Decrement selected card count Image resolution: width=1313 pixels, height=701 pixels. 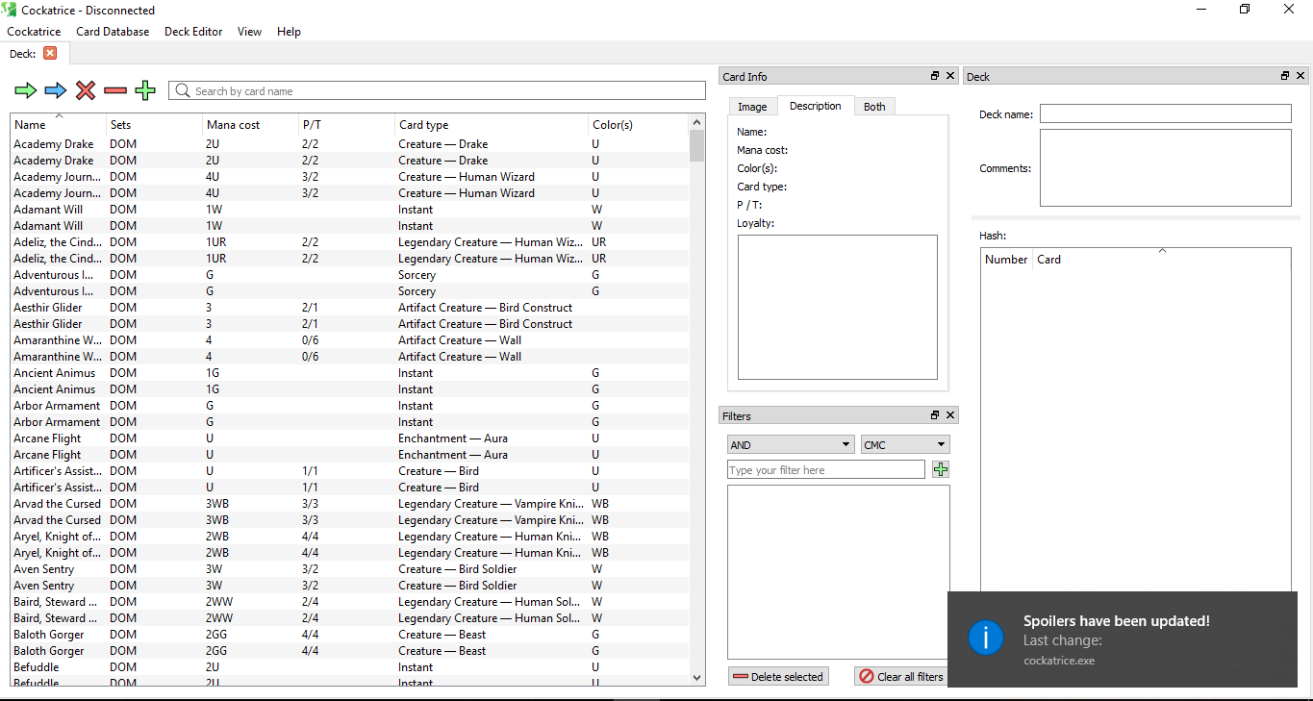114,90
